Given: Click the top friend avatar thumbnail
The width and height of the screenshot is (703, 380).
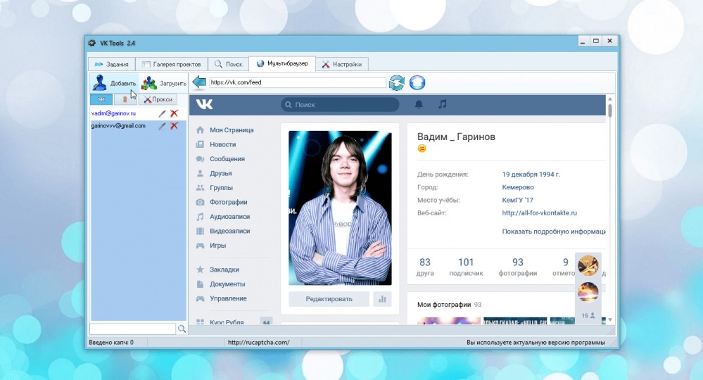Looking at the screenshot, I should pos(588,266).
